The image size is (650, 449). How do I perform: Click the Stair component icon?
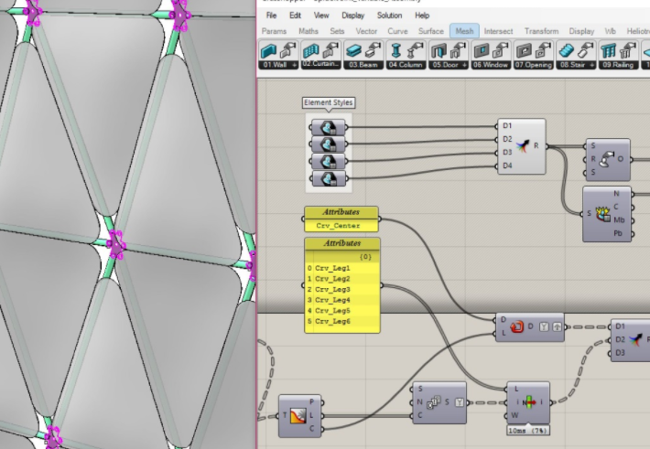point(567,51)
